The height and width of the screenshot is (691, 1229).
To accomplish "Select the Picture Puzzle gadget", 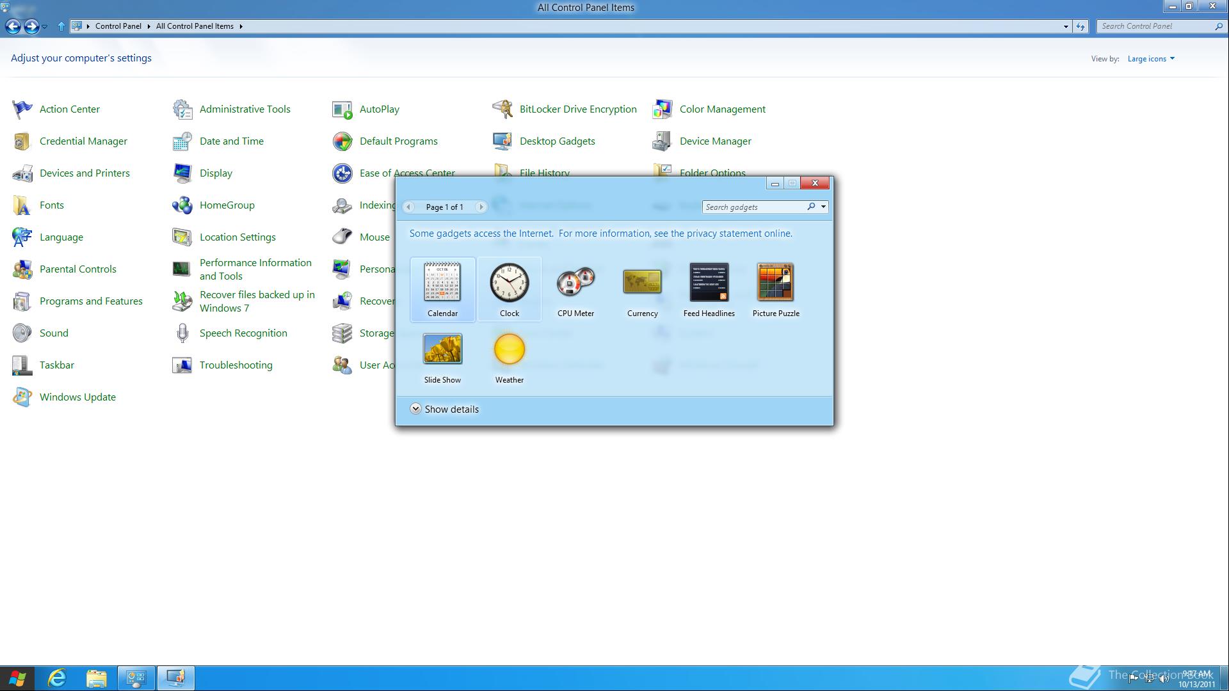I will pyautogui.click(x=776, y=289).
